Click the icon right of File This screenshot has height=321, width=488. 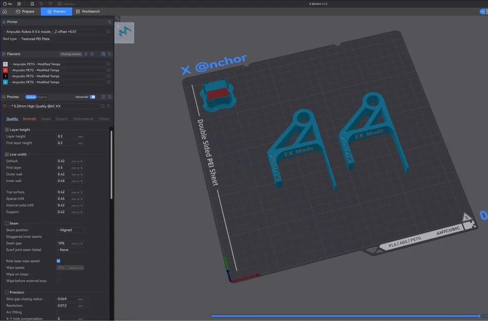coord(19,4)
